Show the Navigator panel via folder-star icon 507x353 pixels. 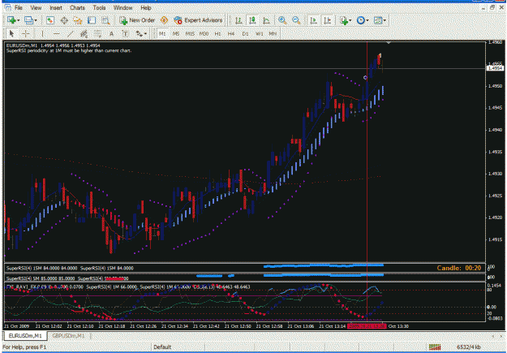[x=78, y=20]
